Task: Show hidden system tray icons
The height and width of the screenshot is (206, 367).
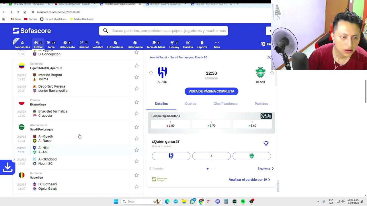Action: (x=317, y=201)
